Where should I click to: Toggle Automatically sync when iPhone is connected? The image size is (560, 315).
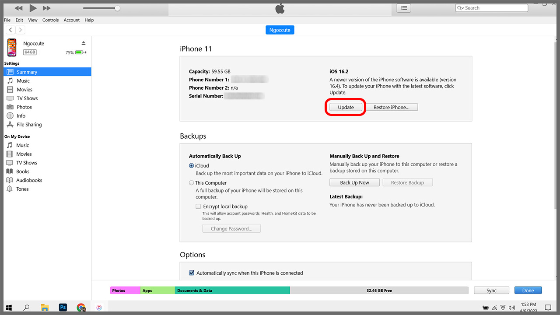pos(192,273)
